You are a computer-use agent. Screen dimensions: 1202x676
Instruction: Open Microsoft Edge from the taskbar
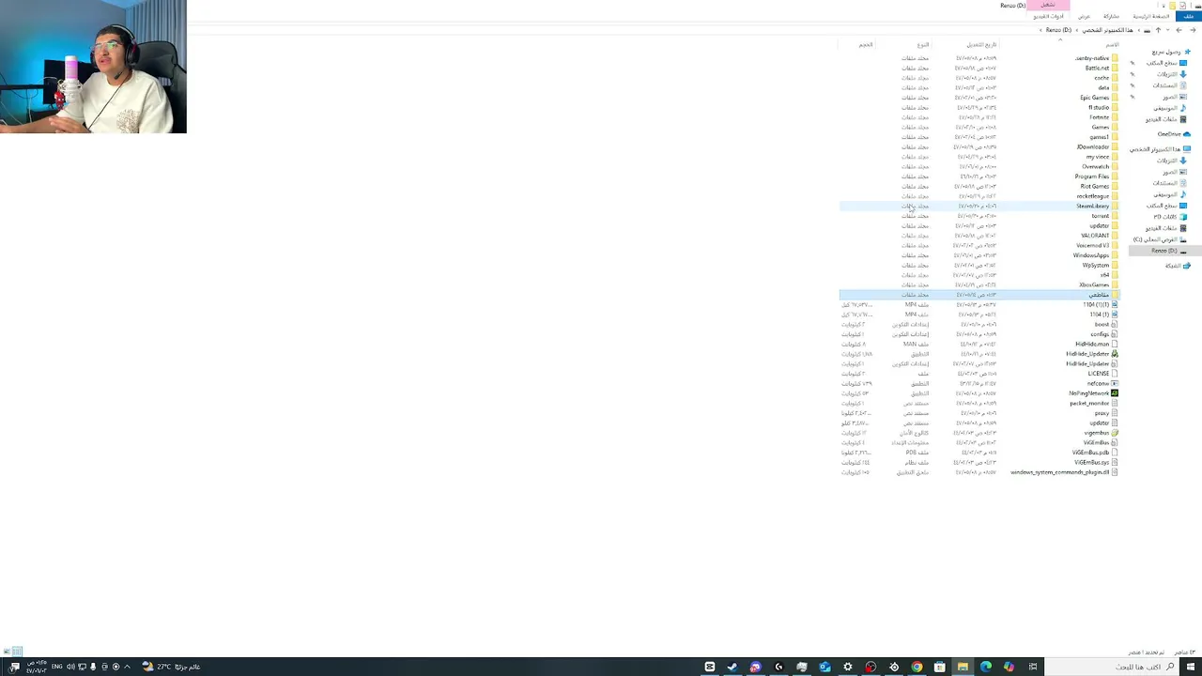985,667
